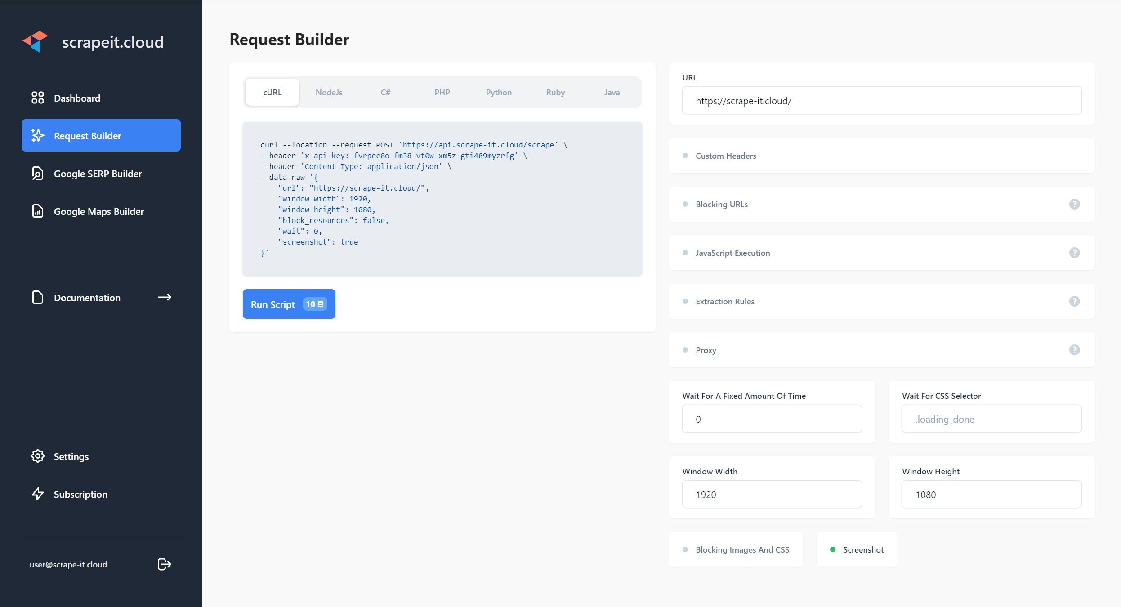Screen dimensions: 1121x607
Task: Click the Run Script button
Action: click(x=289, y=304)
